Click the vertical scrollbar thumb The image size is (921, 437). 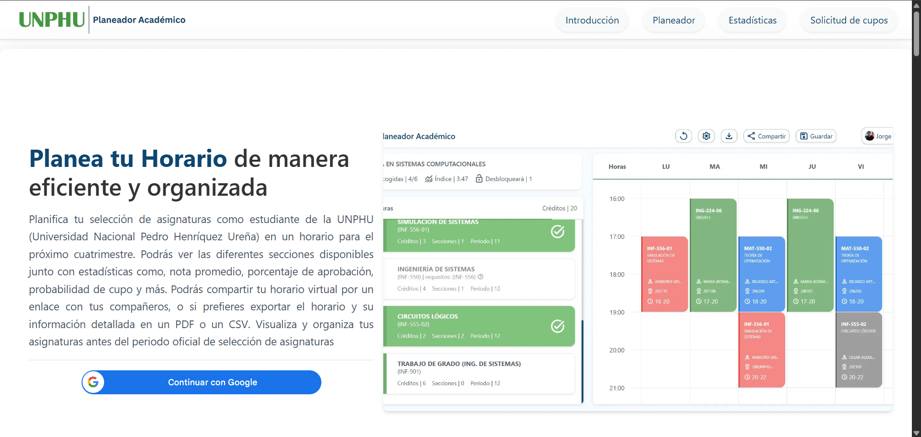(x=916, y=34)
